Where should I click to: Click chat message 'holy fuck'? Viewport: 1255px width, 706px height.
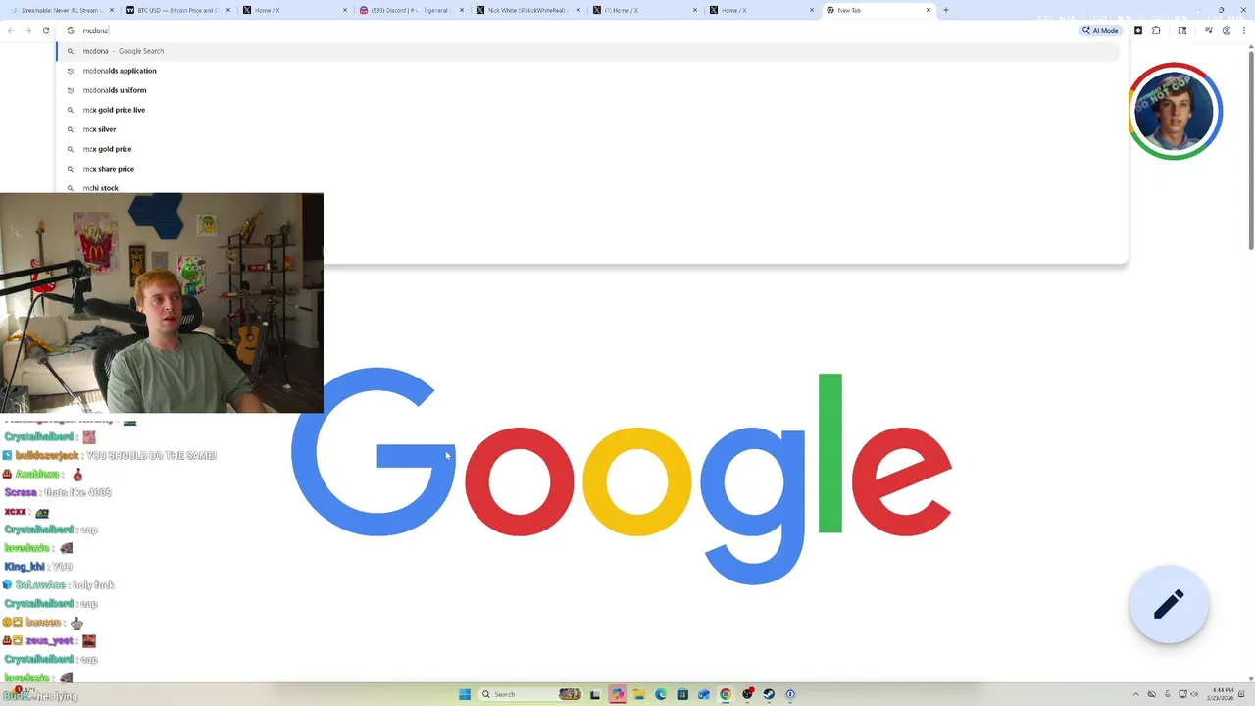[93, 585]
